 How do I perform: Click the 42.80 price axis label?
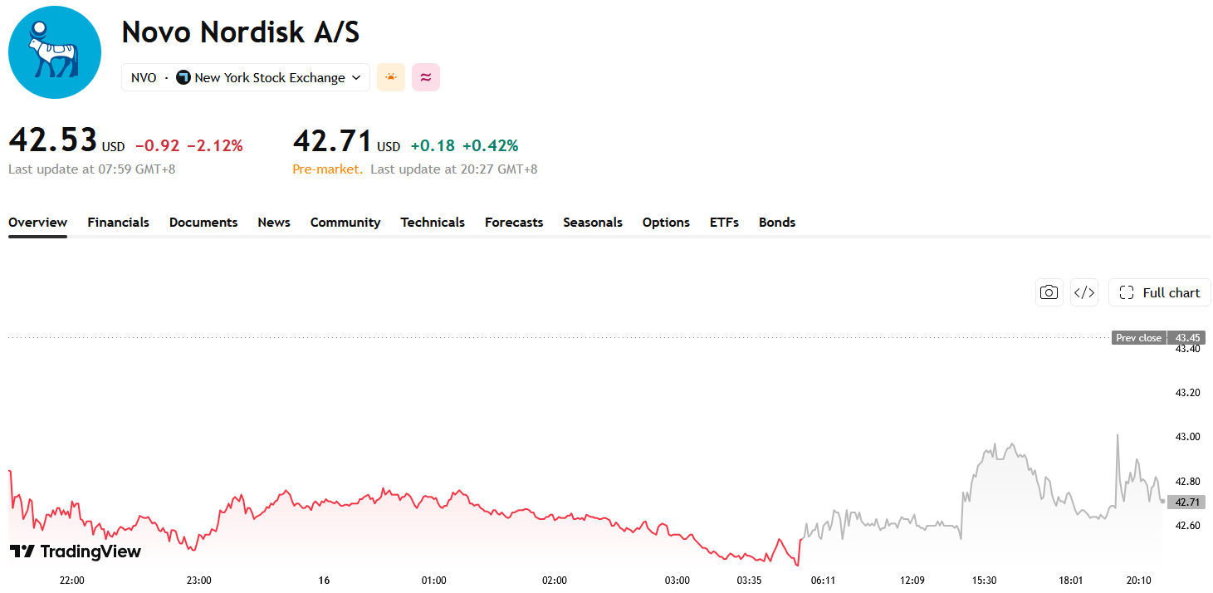click(x=1187, y=481)
